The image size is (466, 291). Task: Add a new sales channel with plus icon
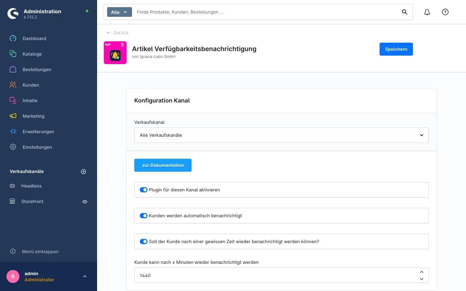(x=83, y=172)
